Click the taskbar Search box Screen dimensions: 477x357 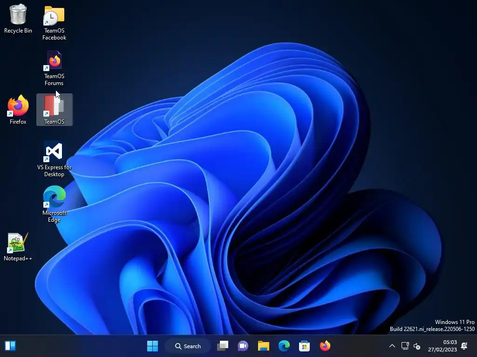(x=188, y=346)
